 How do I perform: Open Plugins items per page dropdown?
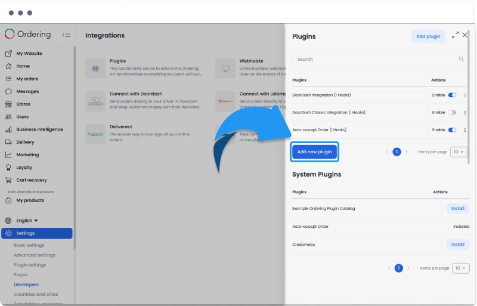pyautogui.click(x=459, y=152)
